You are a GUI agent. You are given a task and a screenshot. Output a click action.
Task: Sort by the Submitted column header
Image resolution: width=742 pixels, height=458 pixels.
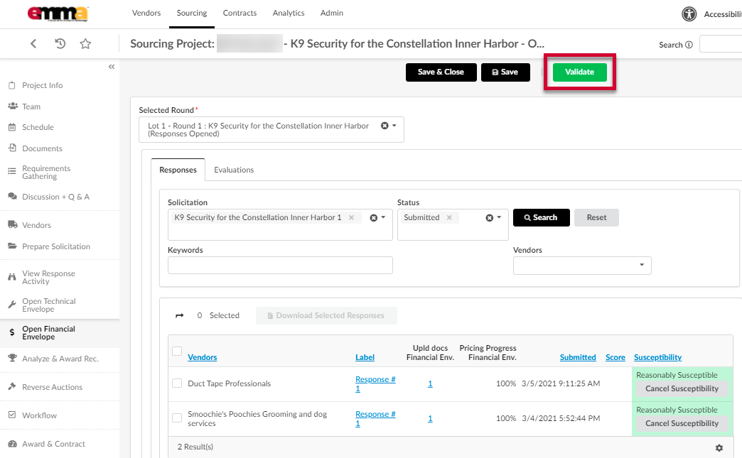[578, 357]
